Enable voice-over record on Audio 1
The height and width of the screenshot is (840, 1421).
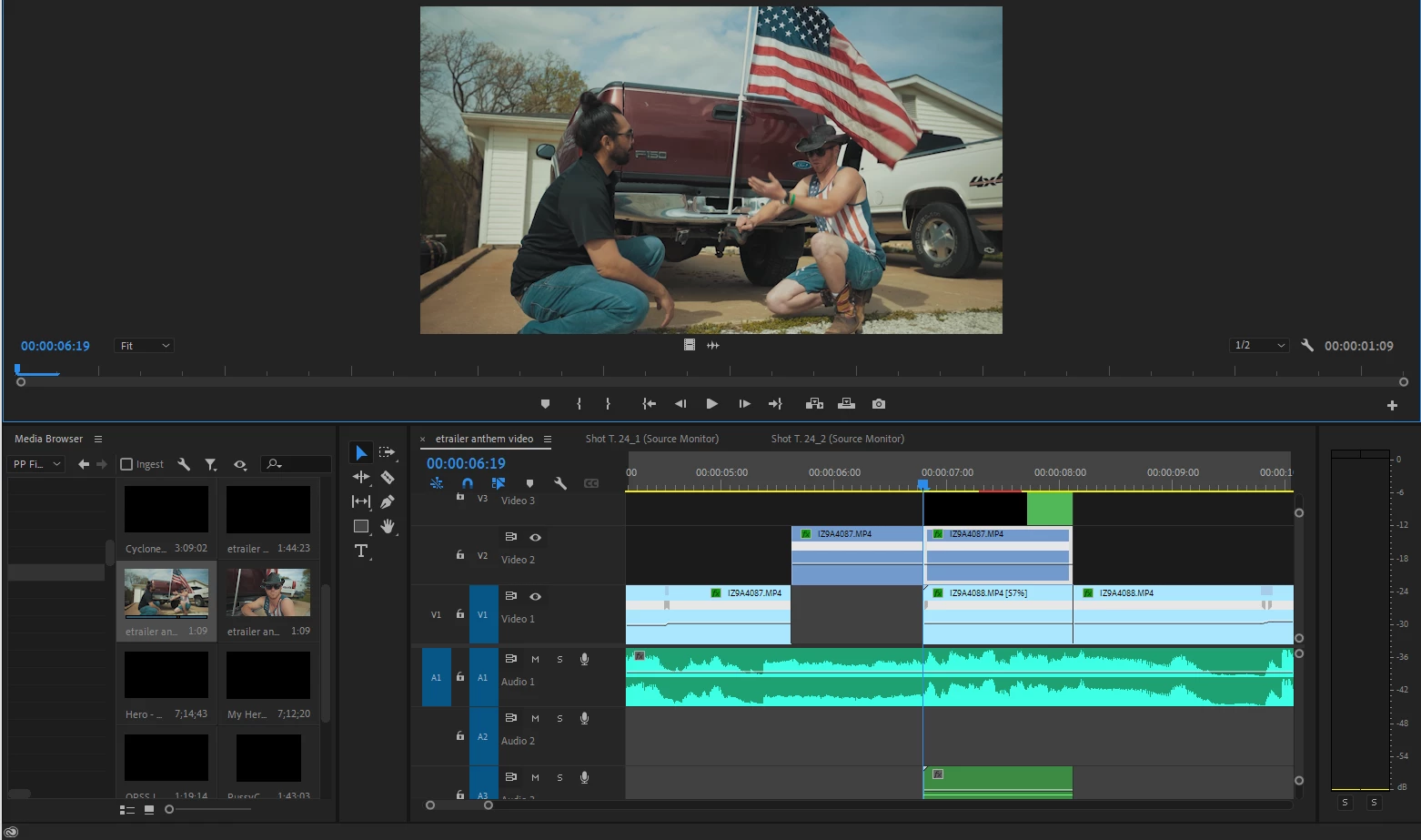click(x=584, y=660)
